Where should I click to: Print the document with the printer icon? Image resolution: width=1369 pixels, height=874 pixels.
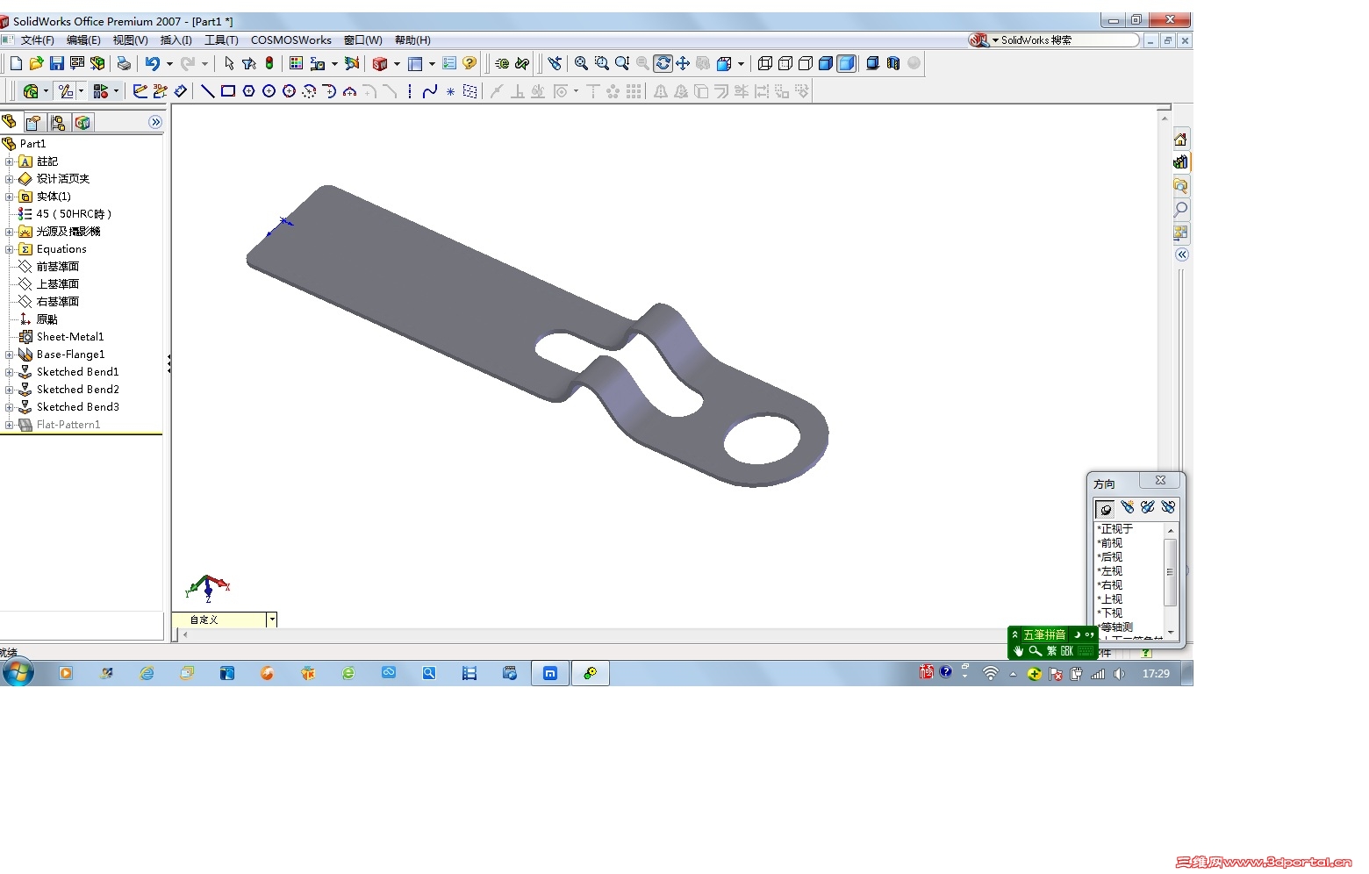coord(124,63)
